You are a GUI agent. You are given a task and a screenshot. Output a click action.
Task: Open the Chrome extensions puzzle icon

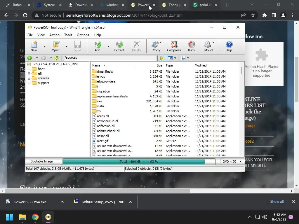tap(264, 15)
